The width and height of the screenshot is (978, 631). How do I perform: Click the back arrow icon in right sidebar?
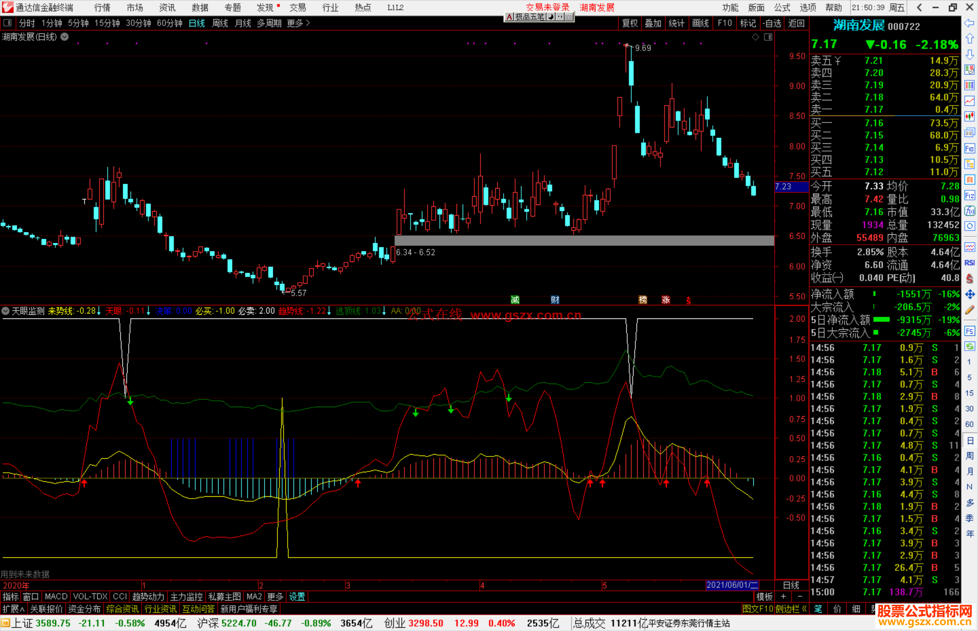coord(969,23)
